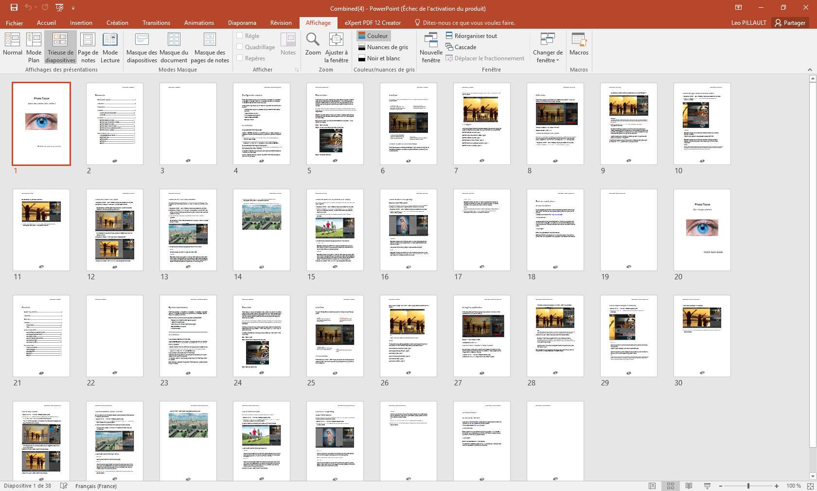The width and height of the screenshot is (817, 491).
Task: Enable the Repères checkbox
Action: coord(251,58)
